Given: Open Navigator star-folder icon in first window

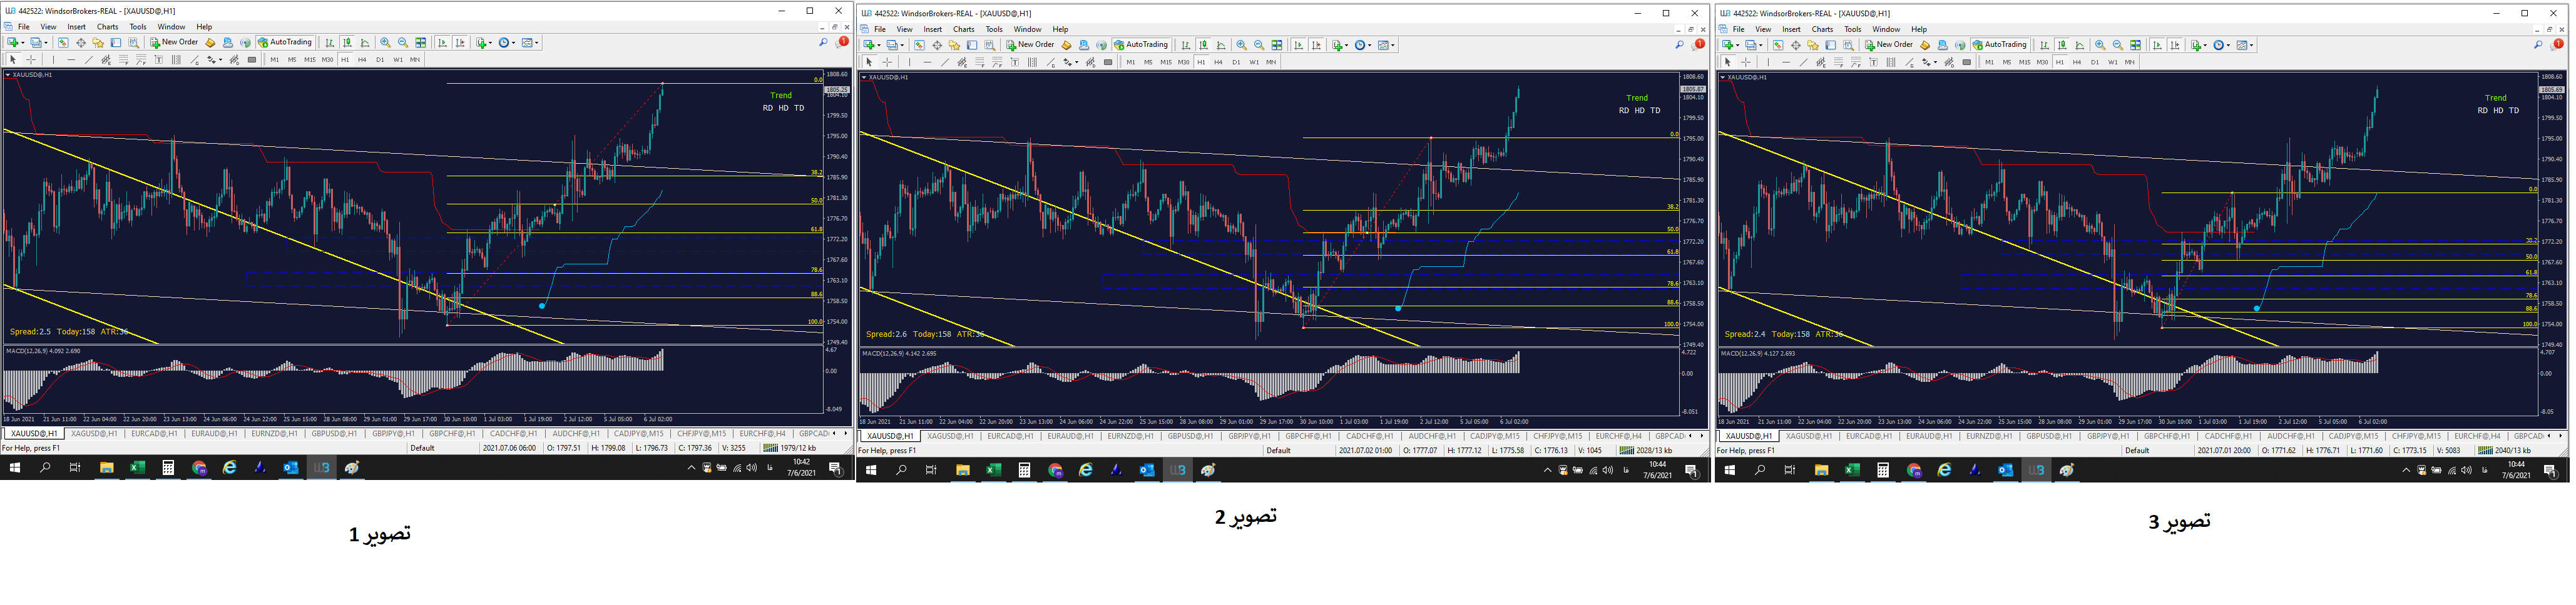Looking at the screenshot, I should coord(98,43).
